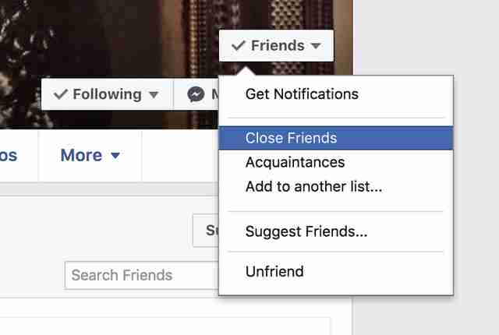
Task: Click the partially hidden button above Search Friends
Action: point(206,231)
